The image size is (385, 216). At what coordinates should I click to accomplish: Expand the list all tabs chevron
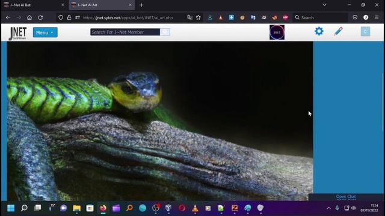[x=324, y=5]
